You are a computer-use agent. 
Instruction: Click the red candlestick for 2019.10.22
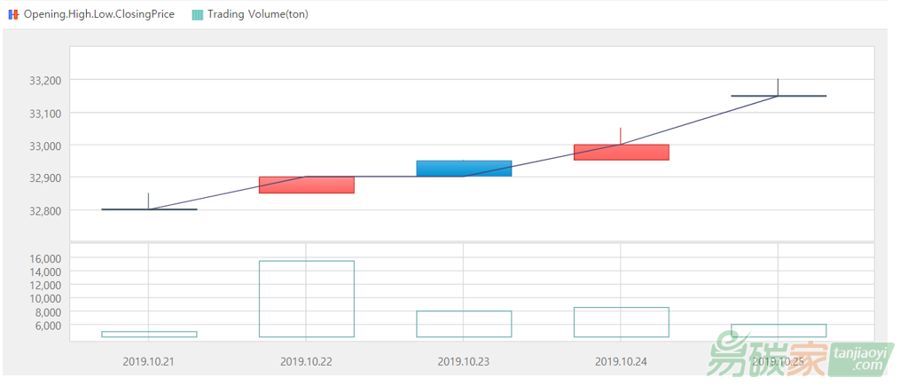tap(306, 185)
